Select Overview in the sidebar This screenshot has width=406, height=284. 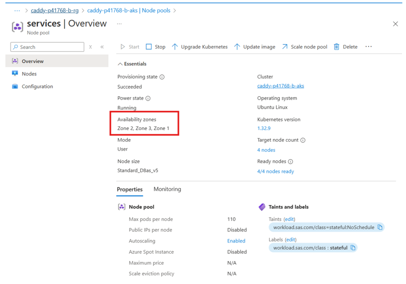click(x=57, y=61)
